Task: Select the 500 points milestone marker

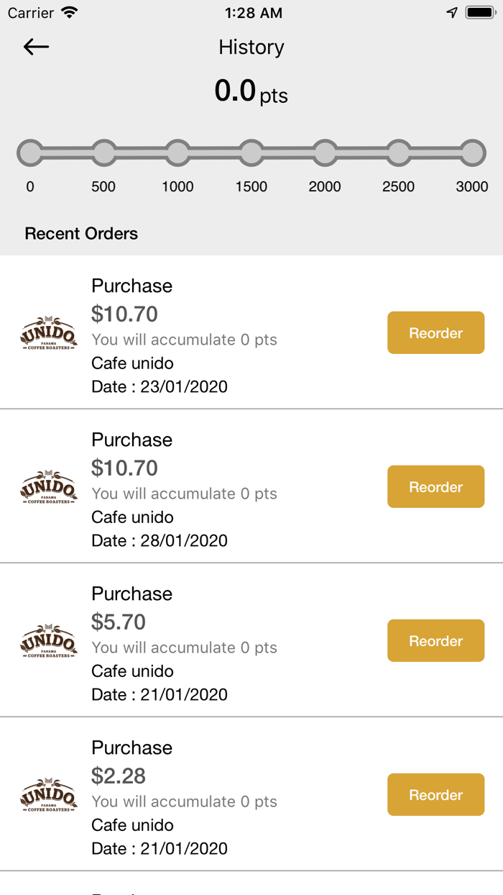Action: [104, 153]
